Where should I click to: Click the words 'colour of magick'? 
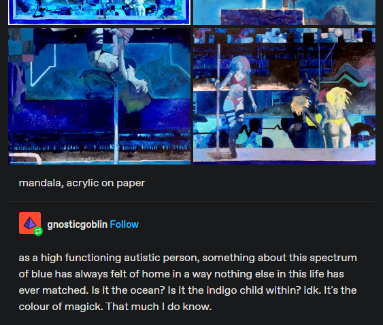pos(61,307)
